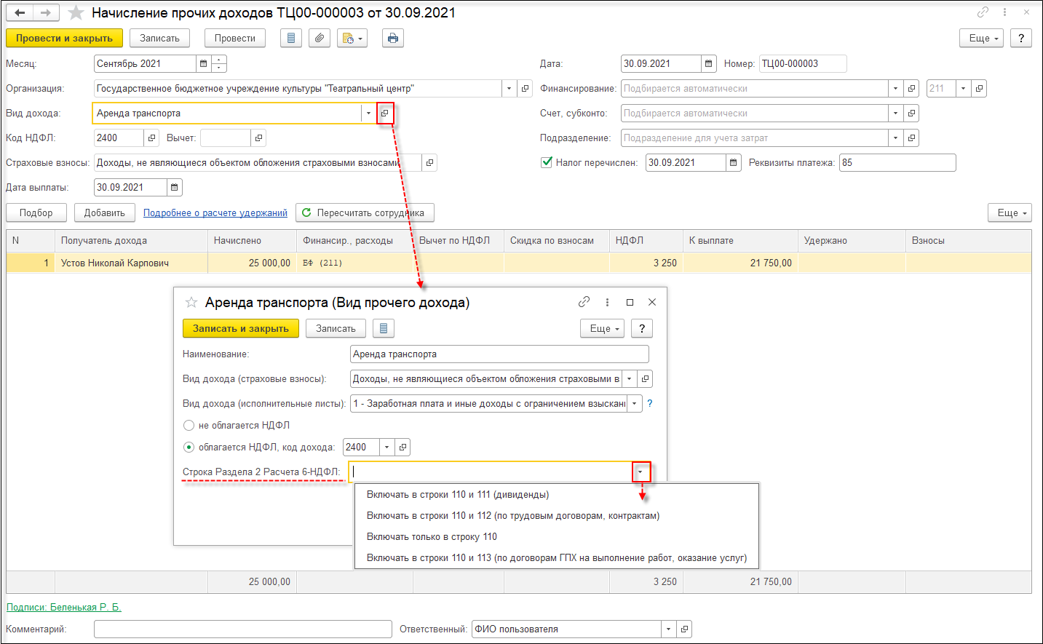Screen dimensions: 1043x644
Task: Print the document with printer icon
Action: pos(393,39)
